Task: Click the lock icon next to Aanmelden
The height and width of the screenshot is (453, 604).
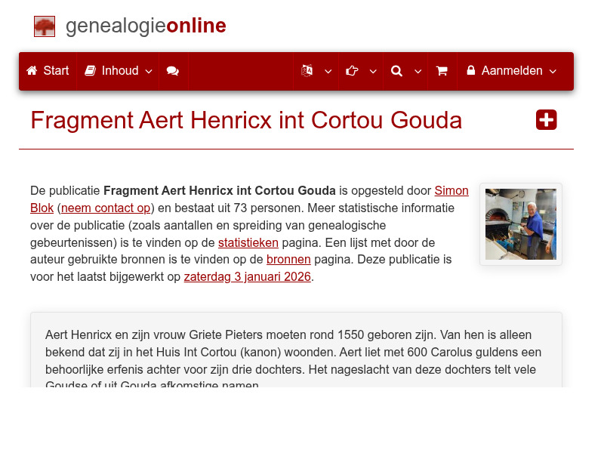Action: pos(471,70)
